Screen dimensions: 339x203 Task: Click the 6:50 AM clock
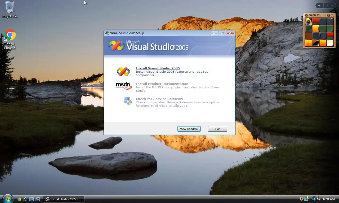pyautogui.click(x=329, y=199)
